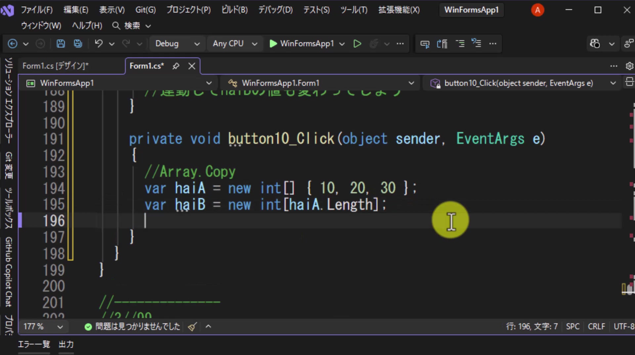Open GitHub Copilot icon in toolbar
The height and width of the screenshot is (355, 635).
(x=595, y=44)
